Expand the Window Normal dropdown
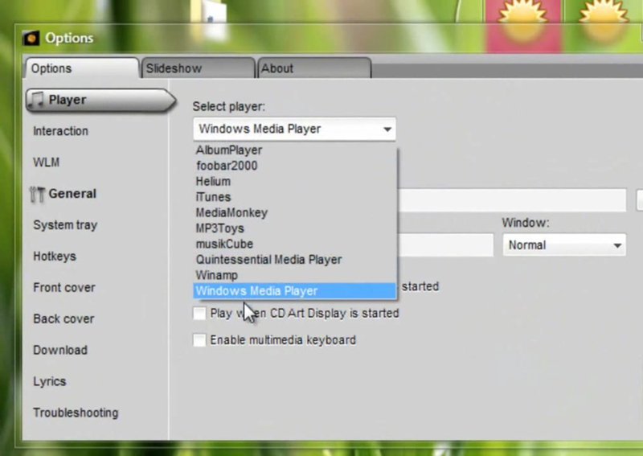643x456 pixels. pyautogui.click(x=564, y=245)
